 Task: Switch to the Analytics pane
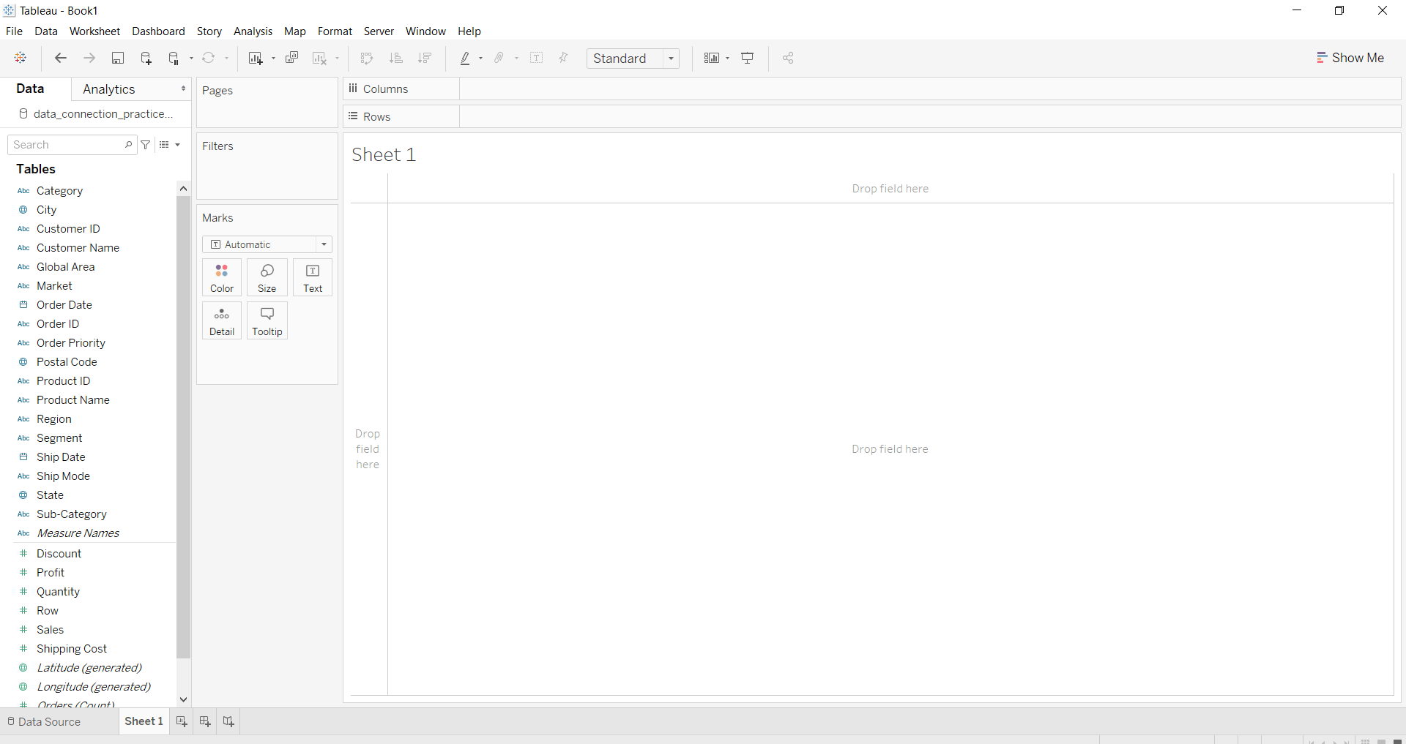(x=108, y=89)
